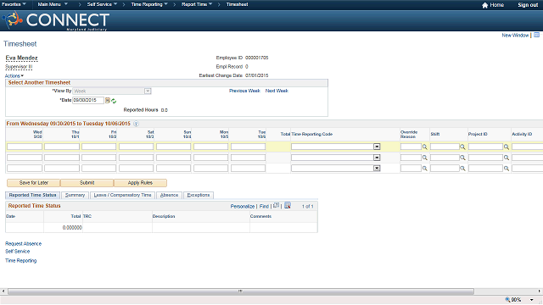Open Shift lookup in first row
The image size is (543, 305).
pos(462,147)
